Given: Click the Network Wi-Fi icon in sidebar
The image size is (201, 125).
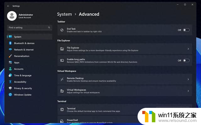Looking at the screenshot, I should pyautogui.click(x=10, y=50).
